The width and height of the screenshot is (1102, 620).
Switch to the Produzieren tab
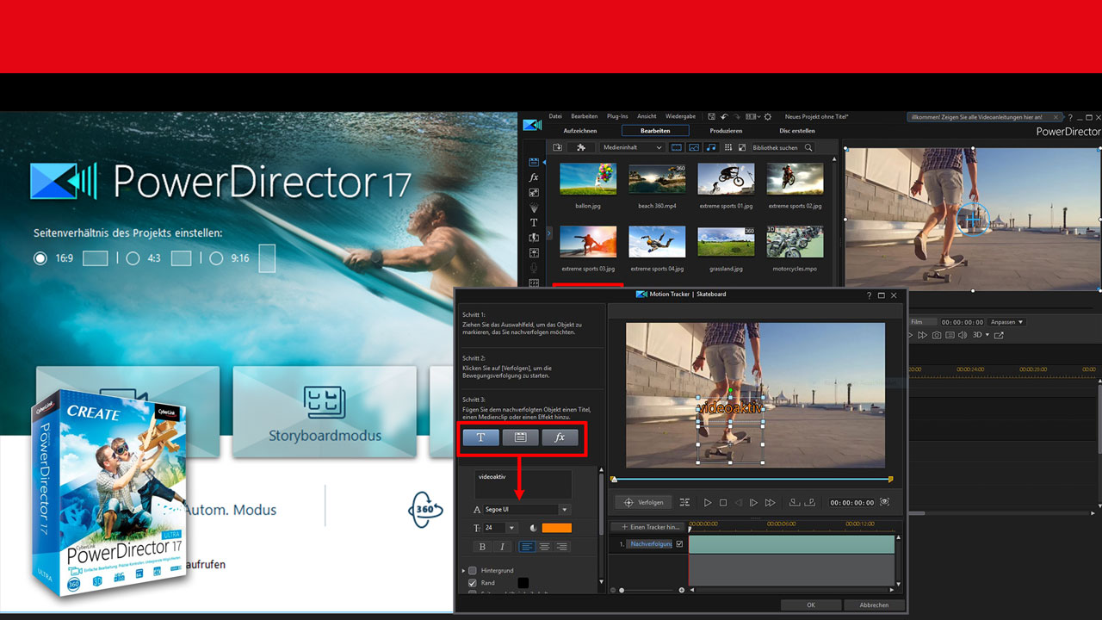click(726, 131)
